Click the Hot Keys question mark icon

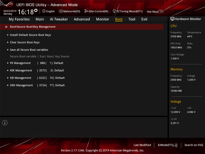(x=161, y=12)
